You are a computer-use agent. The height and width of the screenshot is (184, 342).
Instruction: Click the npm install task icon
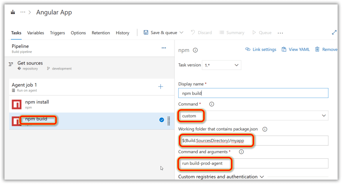17,104
